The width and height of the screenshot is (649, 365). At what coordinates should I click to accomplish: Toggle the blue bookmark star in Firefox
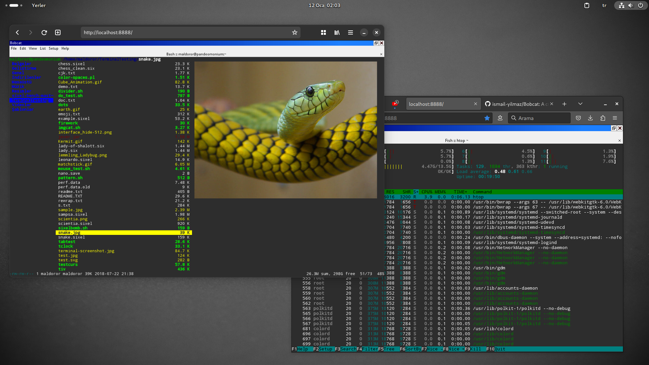(x=487, y=118)
